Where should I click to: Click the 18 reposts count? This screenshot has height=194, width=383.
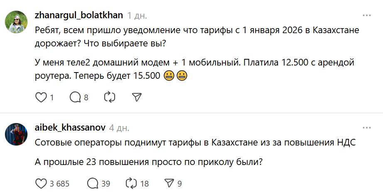pyautogui.click(x=144, y=184)
